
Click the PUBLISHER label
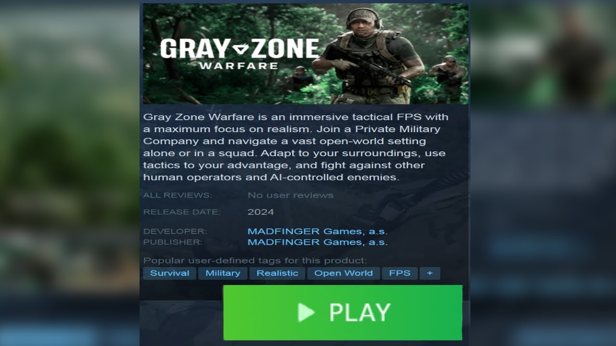(x=173, y=242)
